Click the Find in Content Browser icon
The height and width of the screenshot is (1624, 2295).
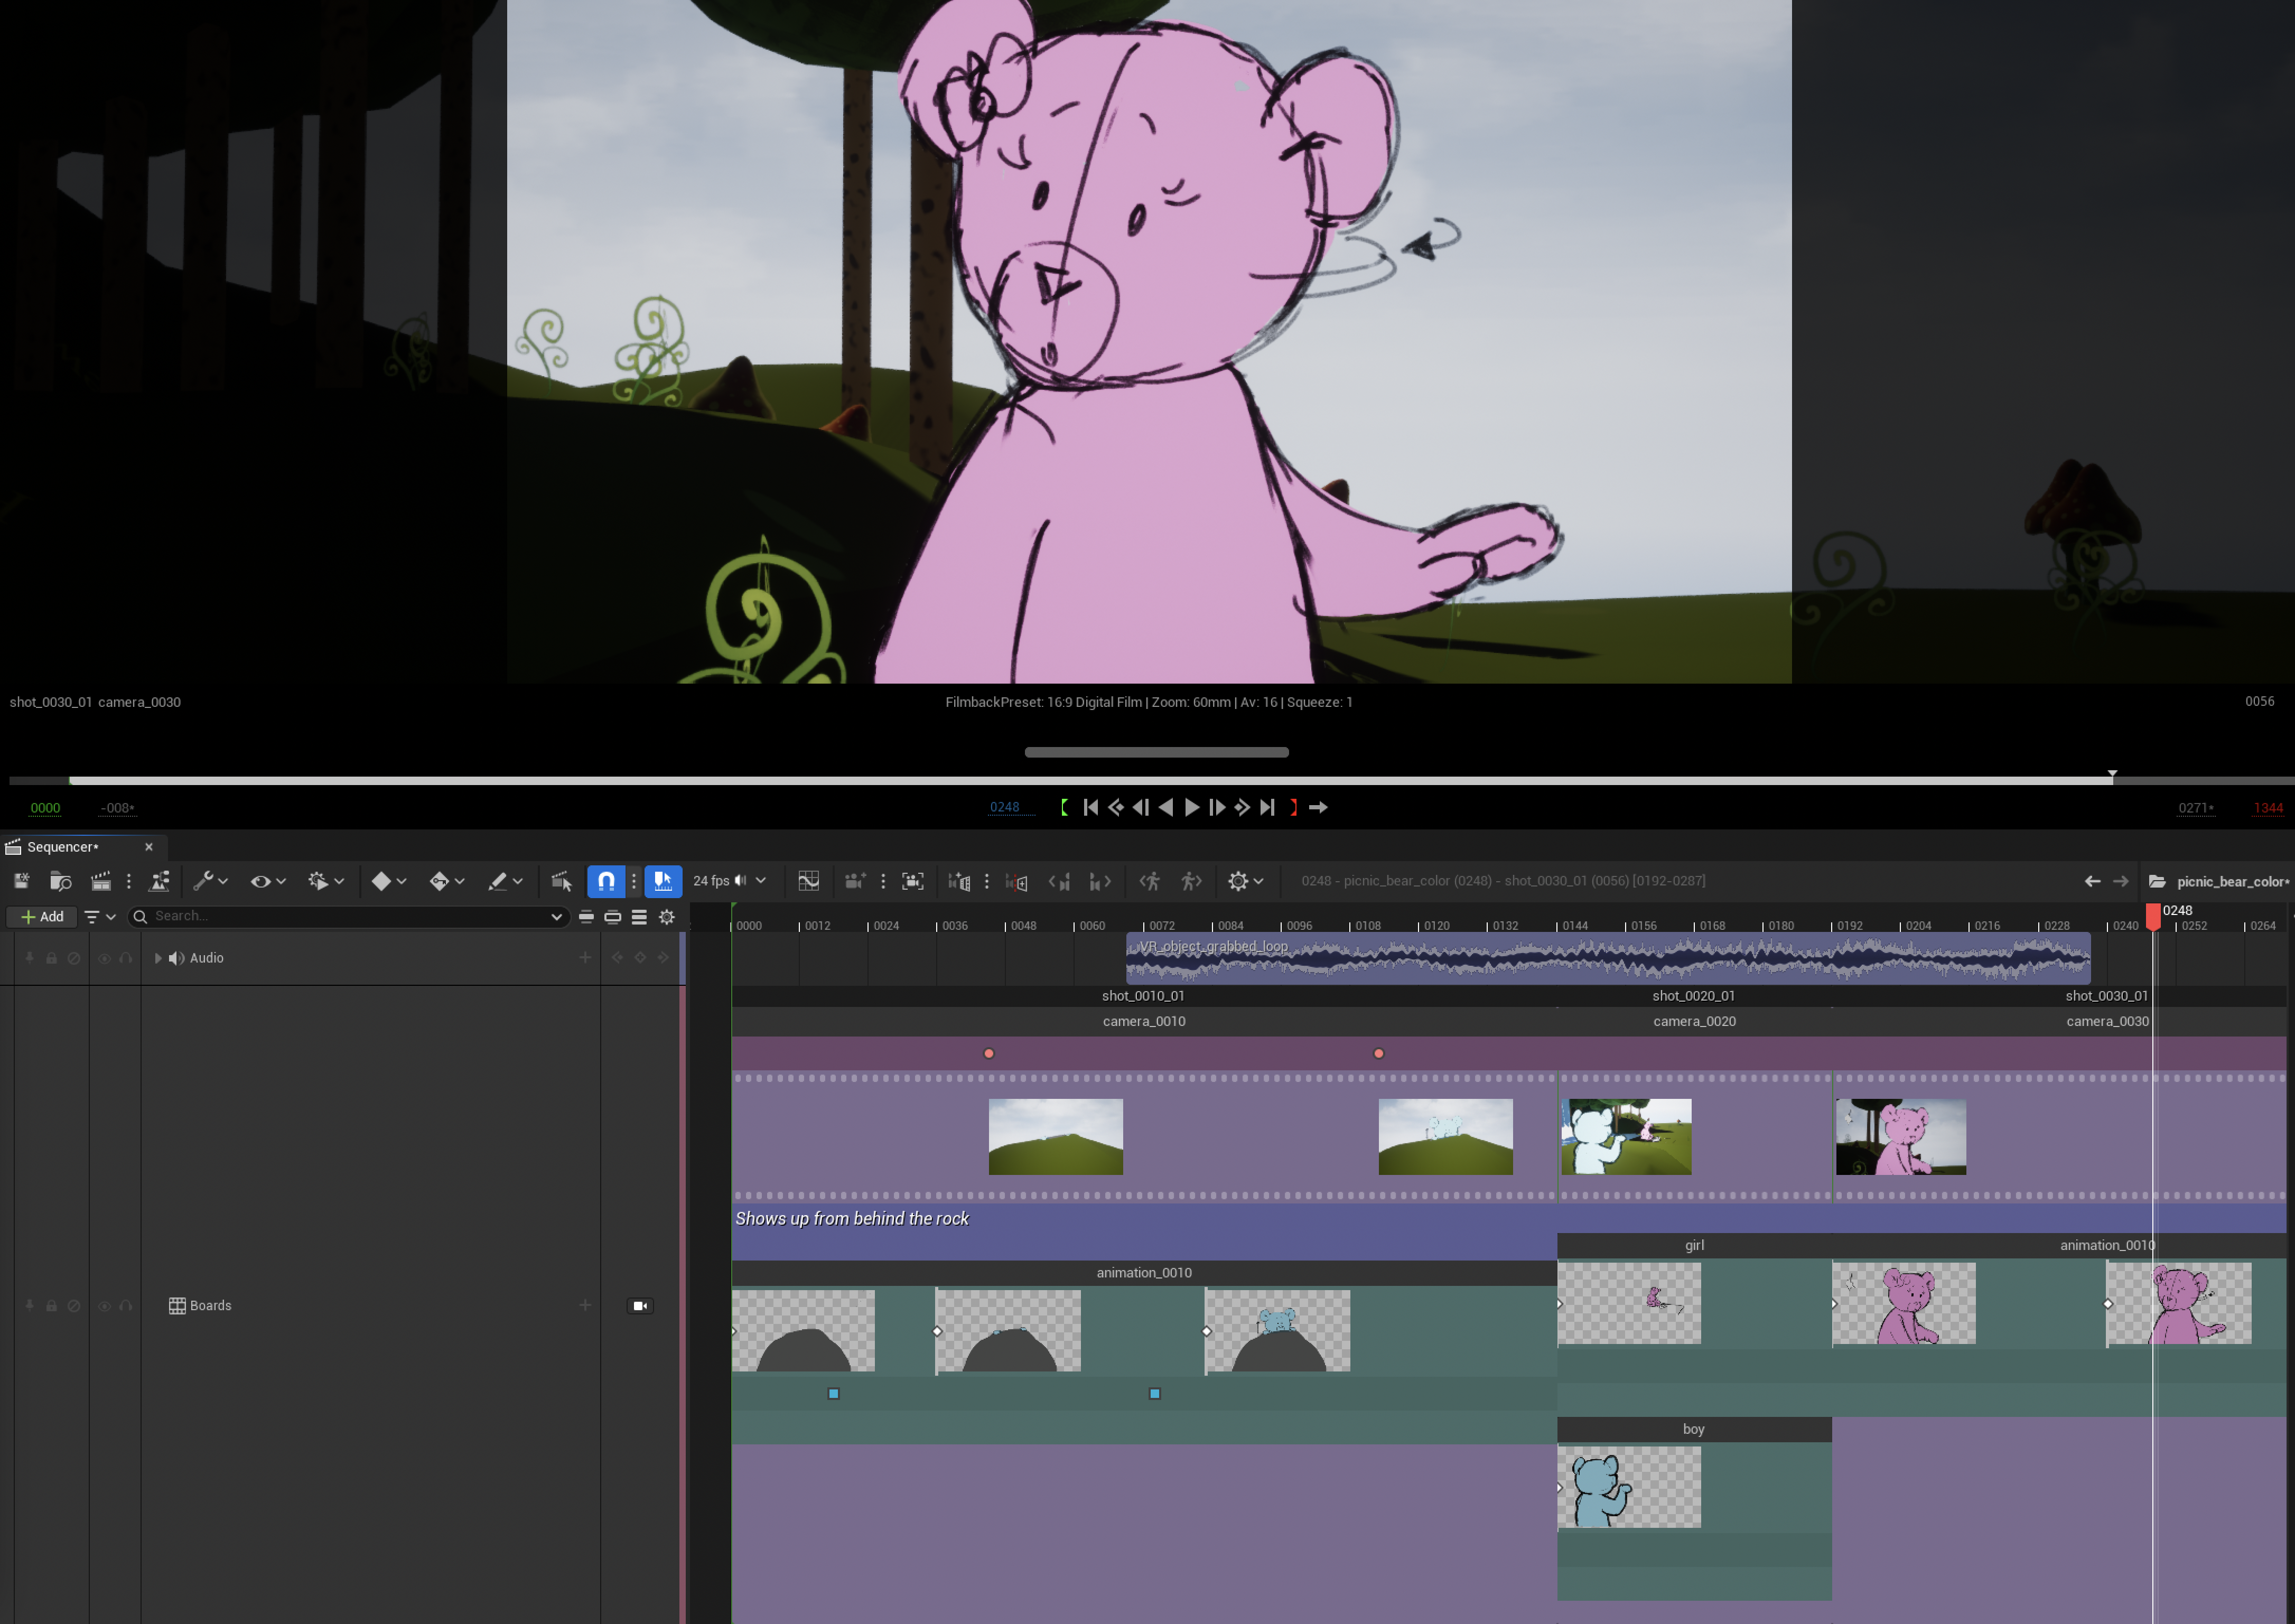click(60, 881)
